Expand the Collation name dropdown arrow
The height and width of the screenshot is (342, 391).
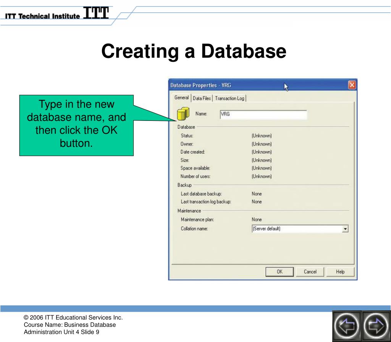(x=345, y=229)
